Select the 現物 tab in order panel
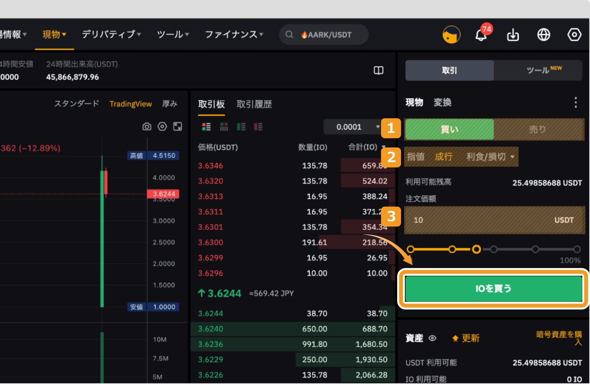Image resolution: width=590 pixels, height=384 pixels. 414,103
